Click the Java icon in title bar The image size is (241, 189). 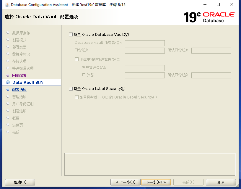click(x=7, y=5)
